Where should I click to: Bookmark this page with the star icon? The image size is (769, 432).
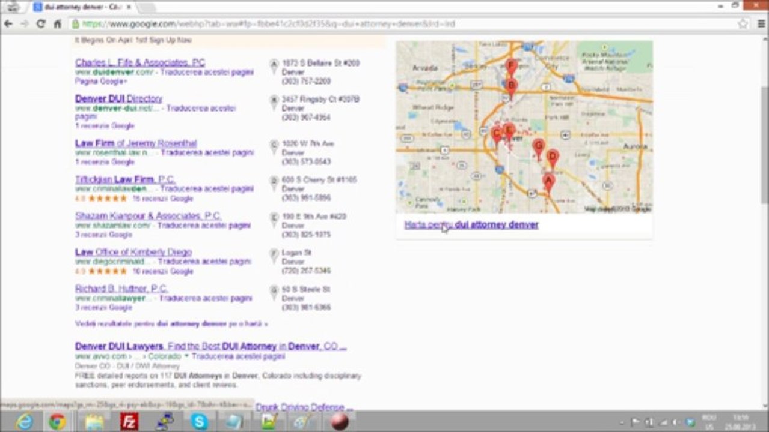point(743,24)
